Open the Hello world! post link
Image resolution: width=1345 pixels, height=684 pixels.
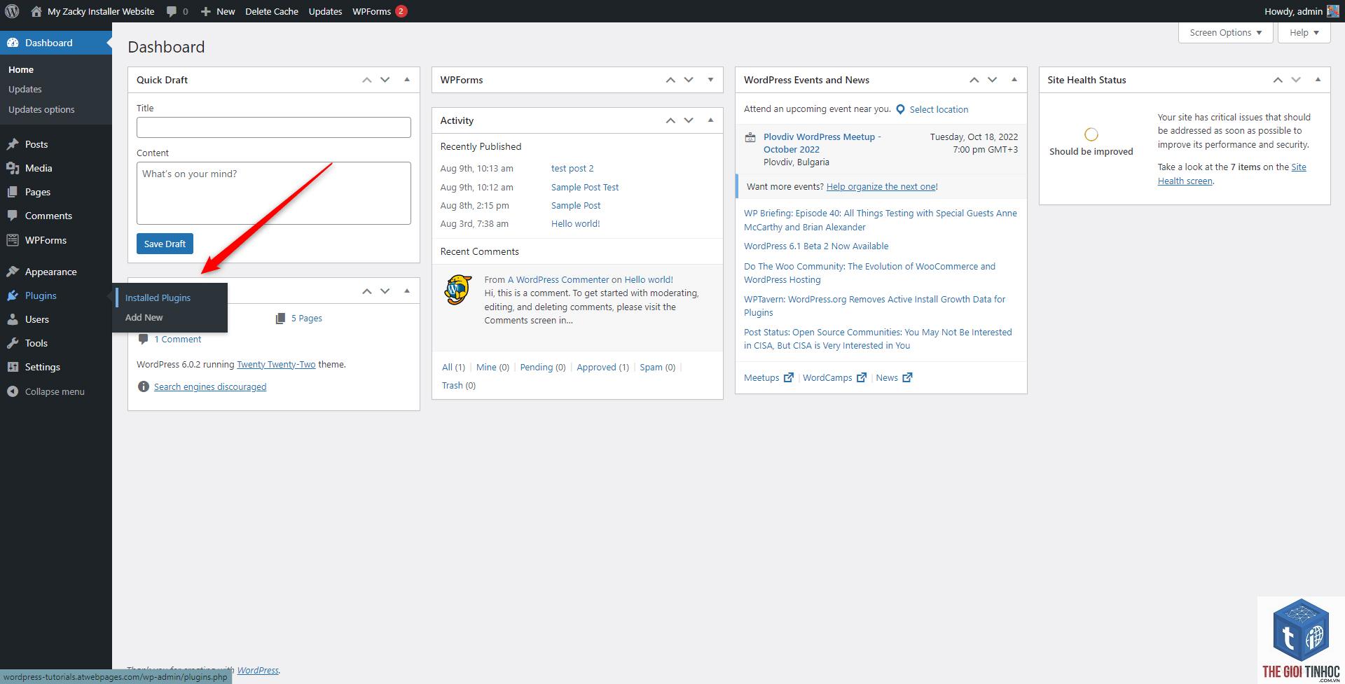click(576, 223)
